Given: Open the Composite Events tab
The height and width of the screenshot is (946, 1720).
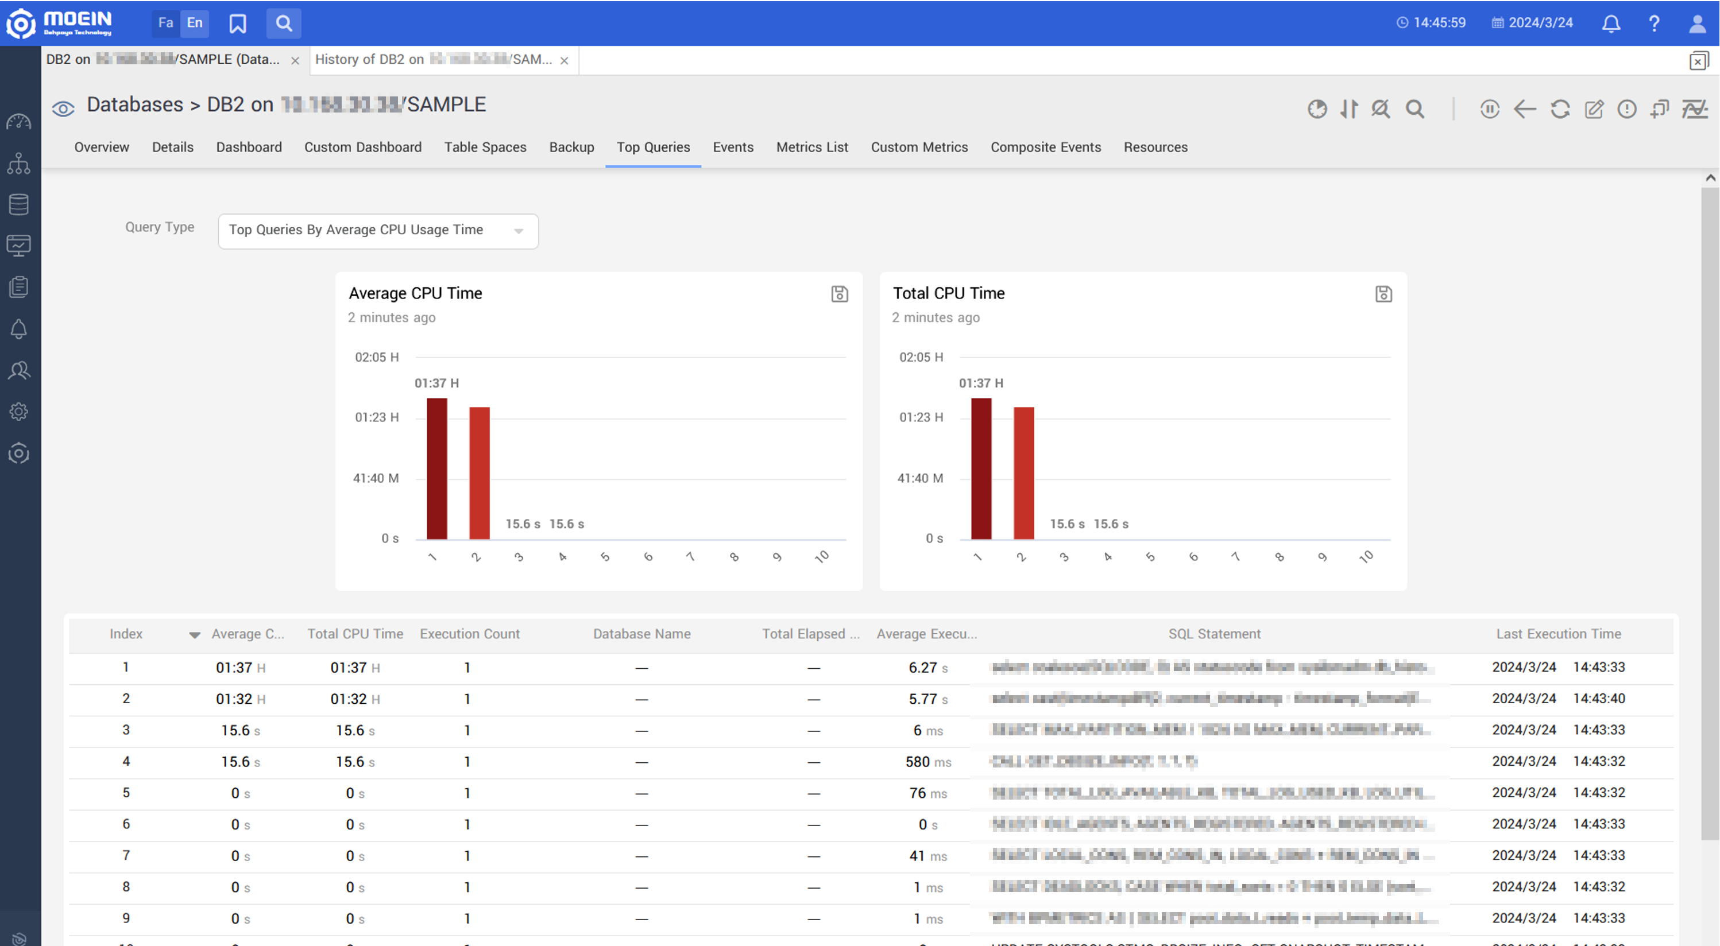Looking at the screenshot, I should (x=1046, y=147).
